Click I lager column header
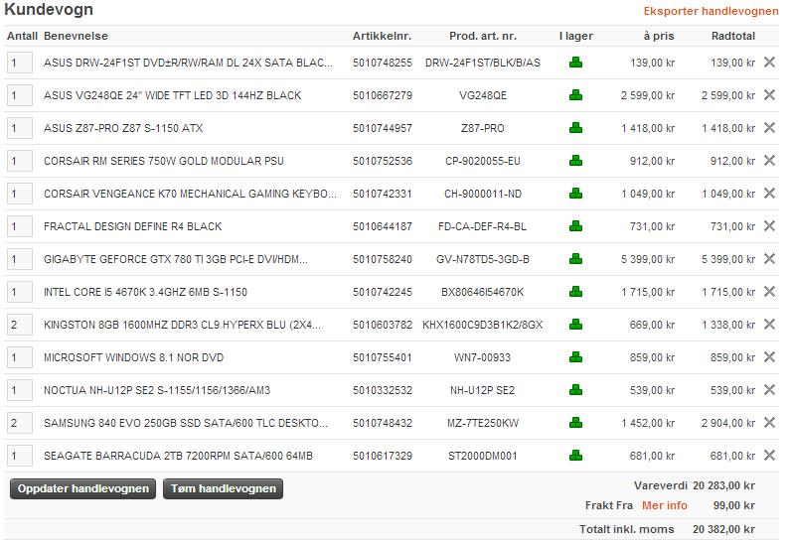 [576, 36]
